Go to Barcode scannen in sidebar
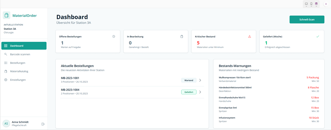 24,54
